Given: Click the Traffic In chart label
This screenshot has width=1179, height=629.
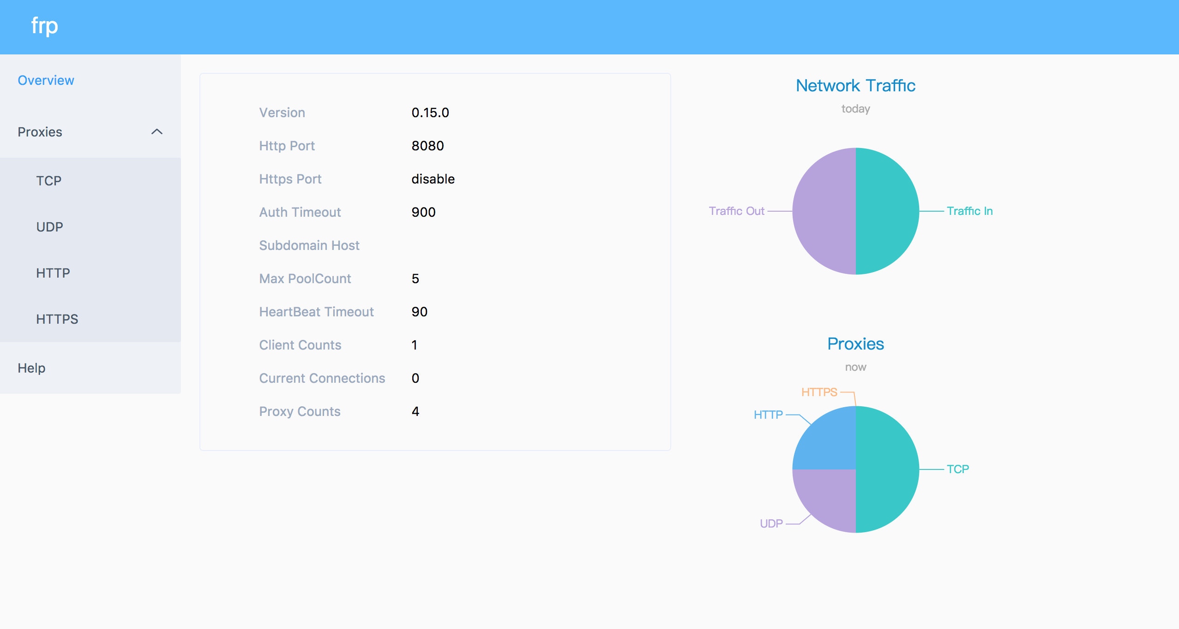Looking at the screenshot, I should (x=969, y=211).
